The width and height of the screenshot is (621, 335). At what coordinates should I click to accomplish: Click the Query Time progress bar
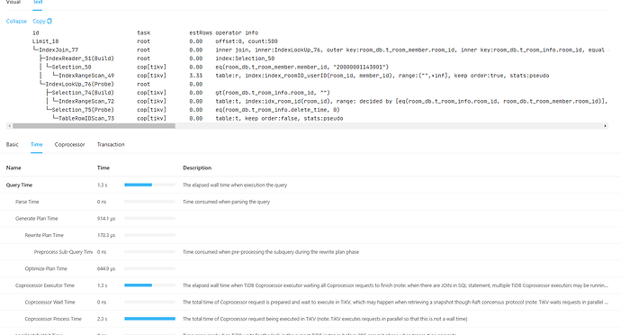coord(149,185)
